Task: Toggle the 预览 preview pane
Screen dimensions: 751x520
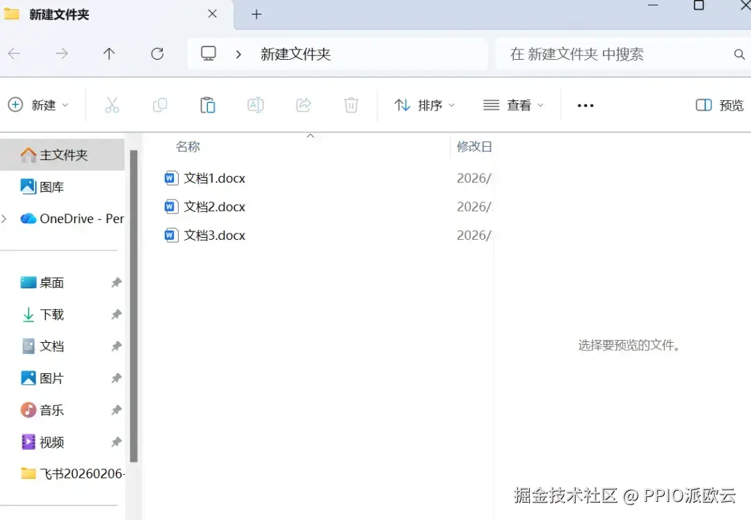Action: [719, 105]
